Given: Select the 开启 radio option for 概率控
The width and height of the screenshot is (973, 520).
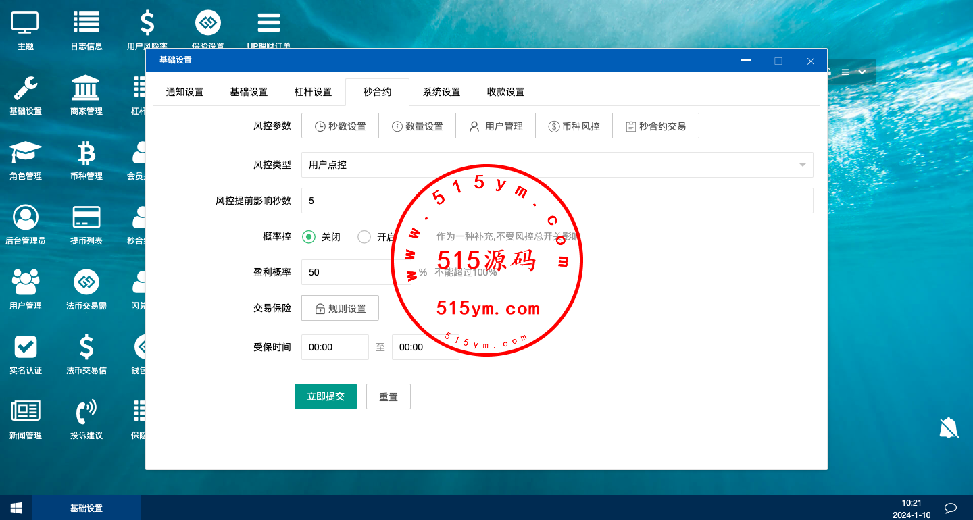Looking at the screenshot, I should click(x=364, y=237).
